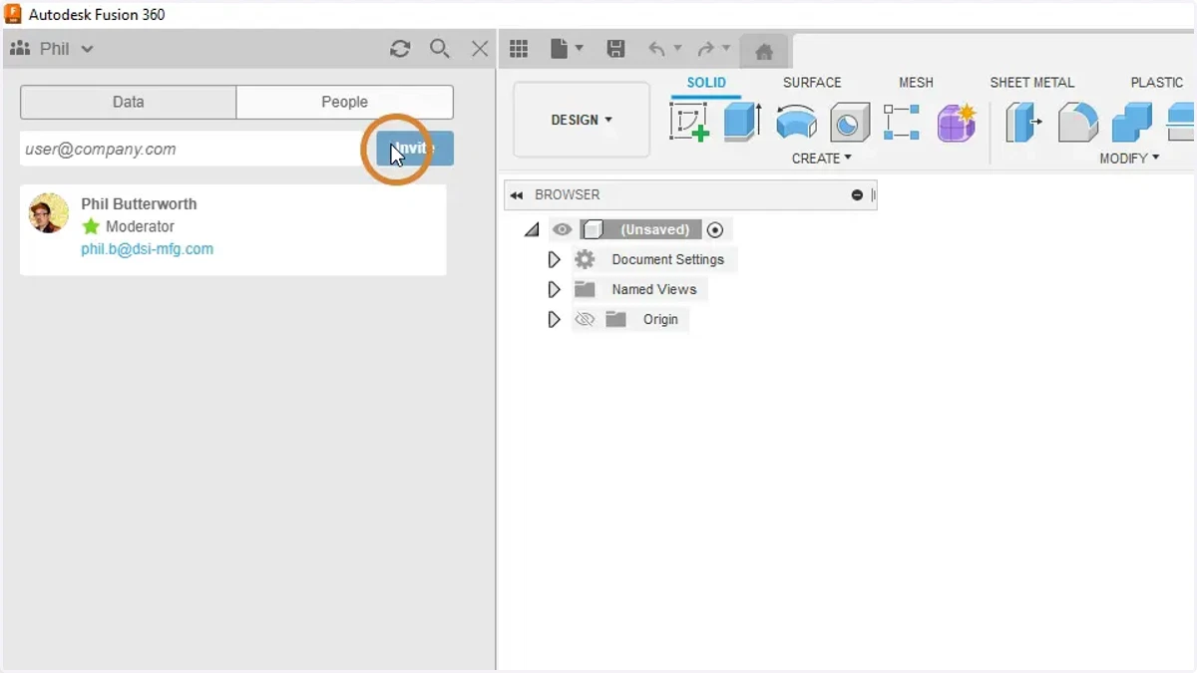
Task: Open the File menu icon
Action: (x=560, y=49)
